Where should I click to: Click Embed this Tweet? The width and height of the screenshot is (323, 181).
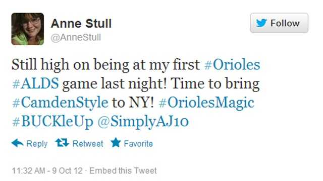123,170
